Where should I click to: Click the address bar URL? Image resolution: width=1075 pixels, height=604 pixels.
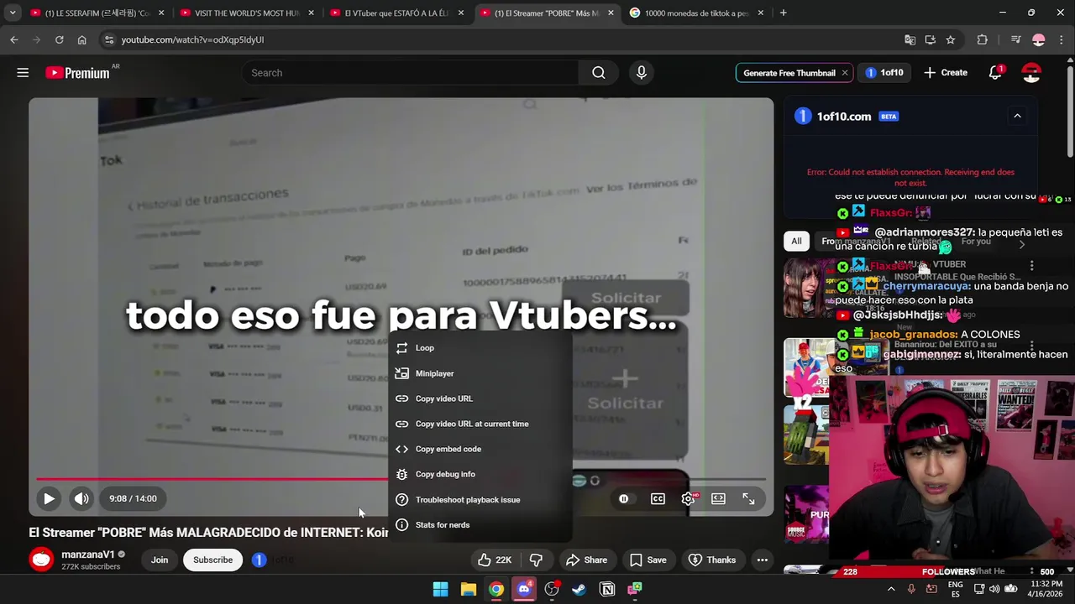(x=192, y=39)
